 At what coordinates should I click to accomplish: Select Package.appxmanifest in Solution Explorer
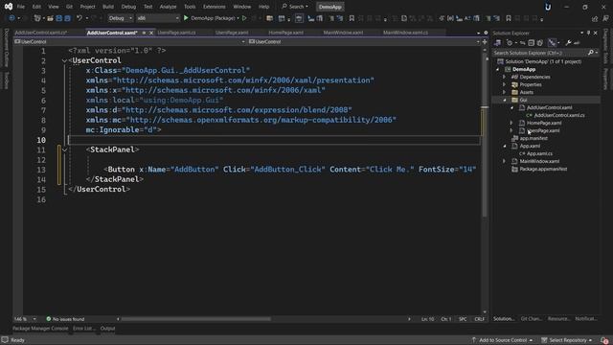pos(543,169)
